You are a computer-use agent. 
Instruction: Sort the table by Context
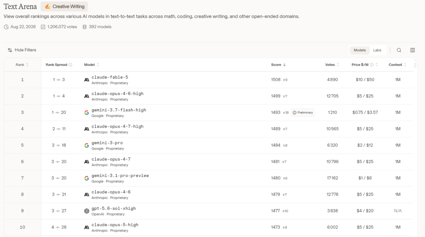[x=397, y=65]
